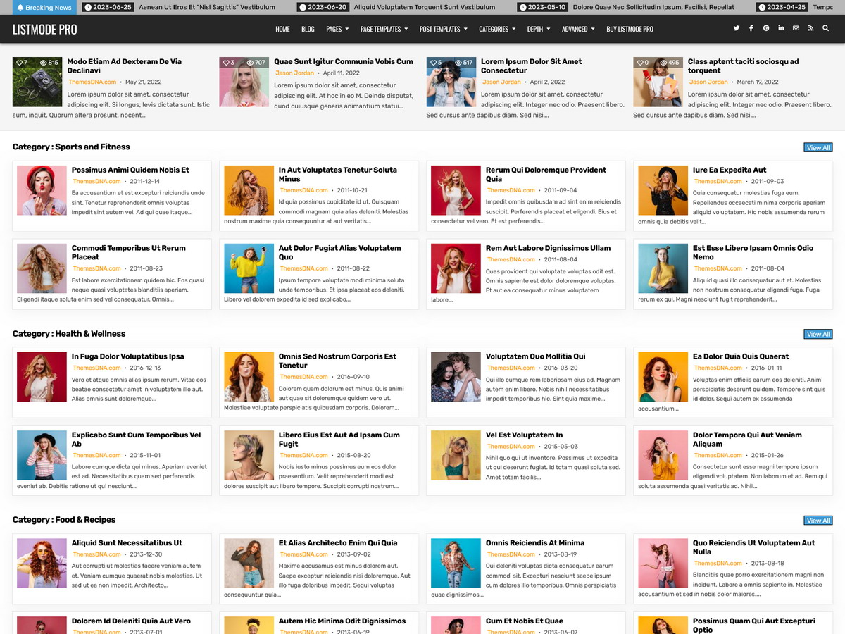Click thumbnail of Explicabo Sunt Cum Temporibus post
Image resolution: width=845 pixels, height=634 pixels.
tap(42, 455)
